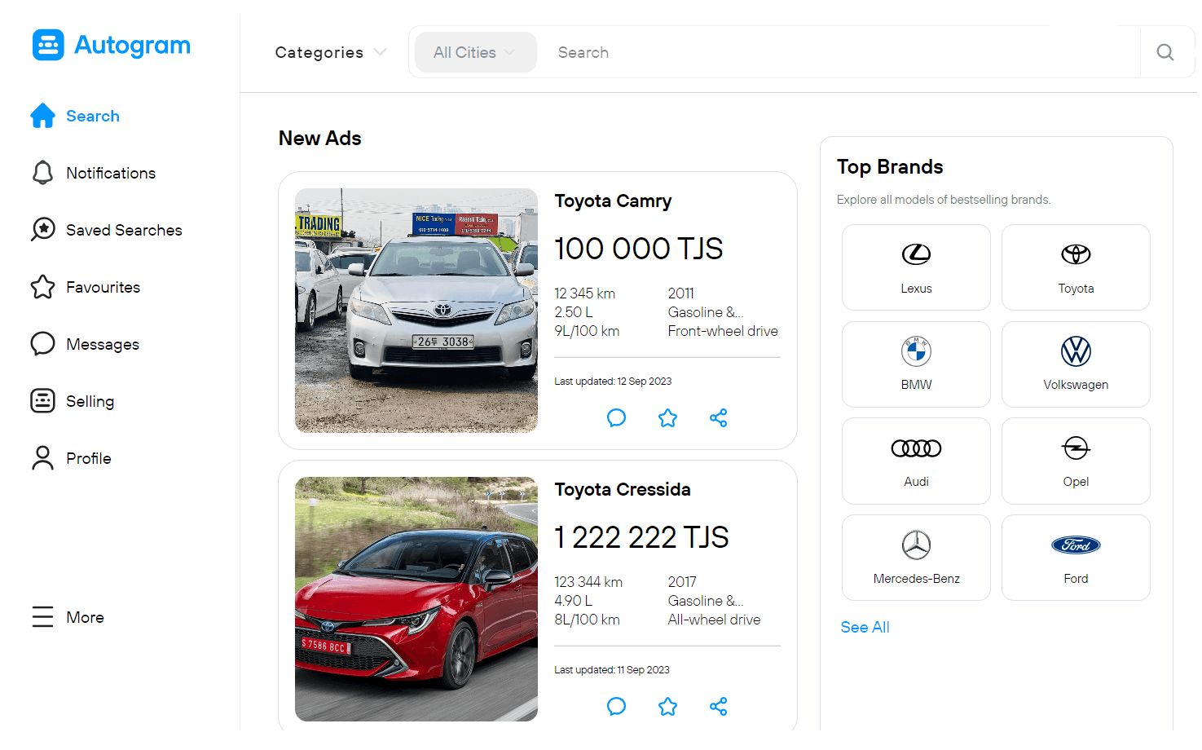This screenshot has width=1202, height=750.
Task: Open the Selling section
Action: click(x=90, y=401)
